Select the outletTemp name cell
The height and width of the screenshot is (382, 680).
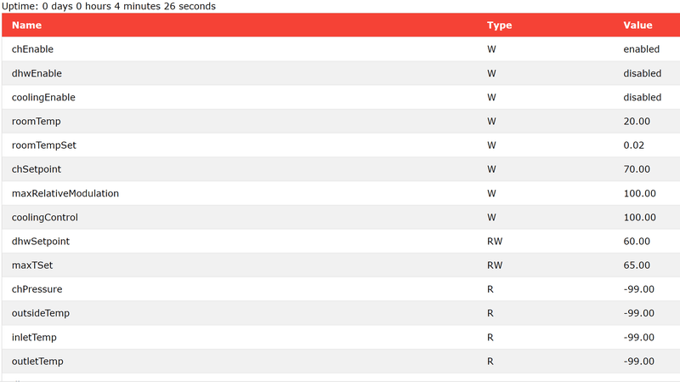37,361
